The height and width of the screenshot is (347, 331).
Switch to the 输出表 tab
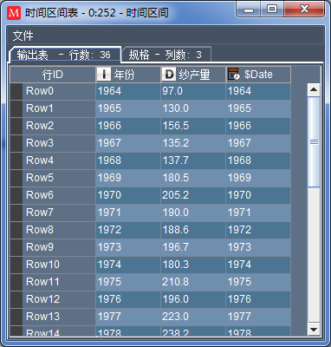click(65, 55)
